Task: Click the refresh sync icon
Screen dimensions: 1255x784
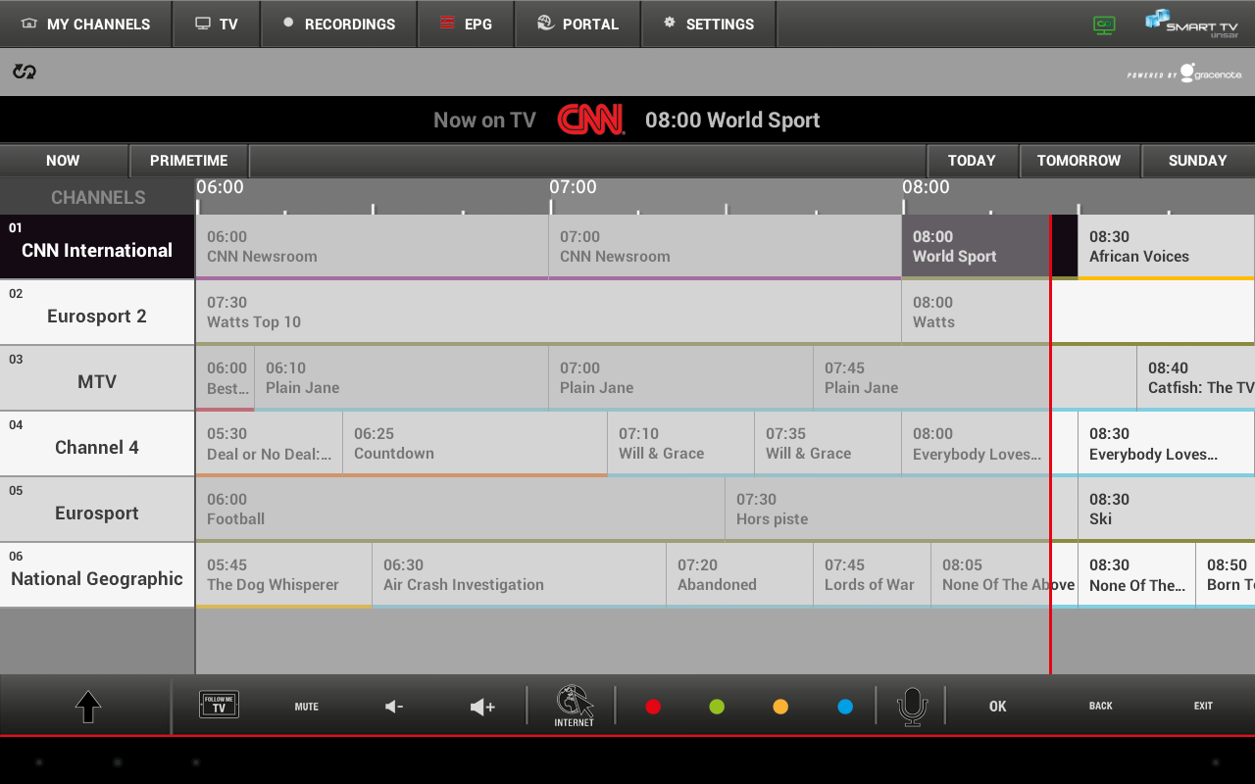Action: pyautogui.click(x=25, y=72)
